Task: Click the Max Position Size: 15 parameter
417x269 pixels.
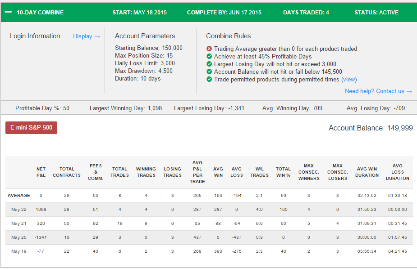Action: (144, 56)
